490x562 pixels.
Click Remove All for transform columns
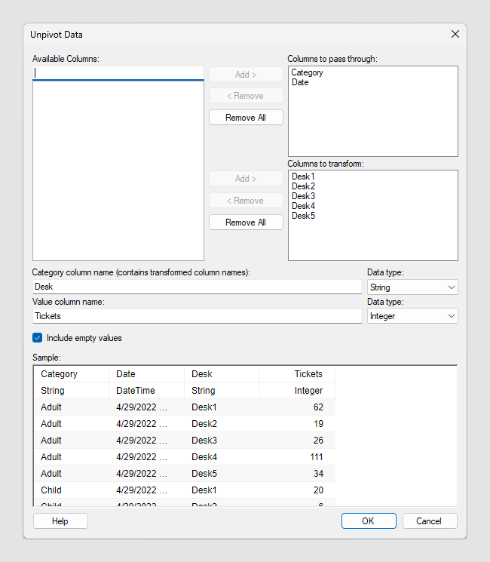click(x=246, y=223)
